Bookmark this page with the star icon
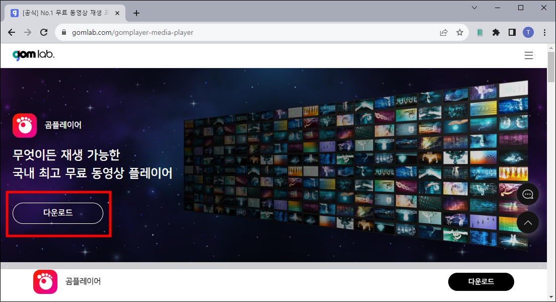The height and width of the screenshot is (302, 556). (460, 32)
